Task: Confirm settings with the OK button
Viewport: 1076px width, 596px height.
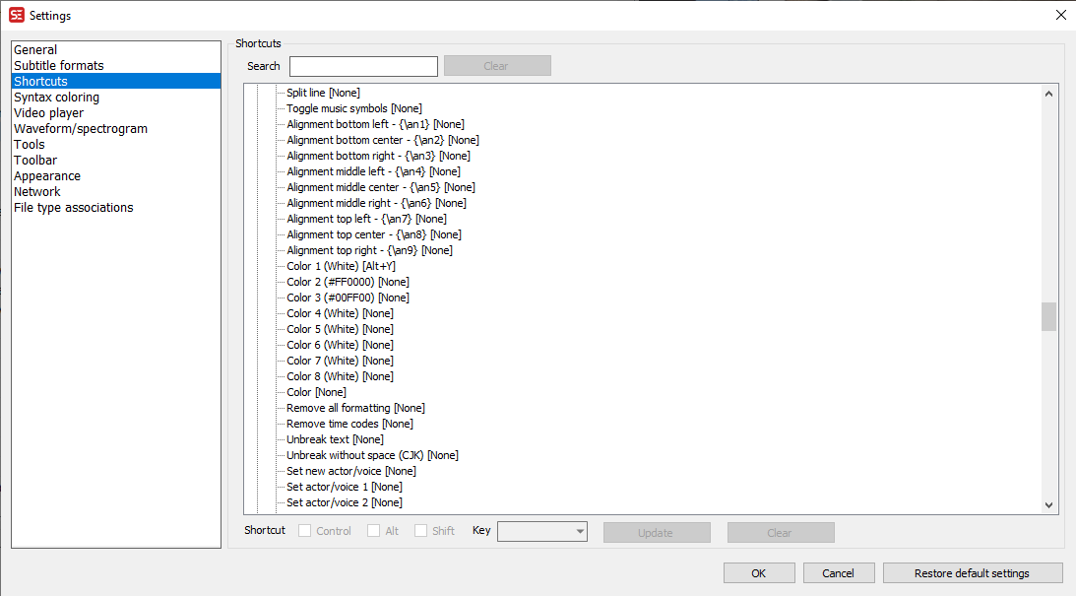Action: click(759, 572)
